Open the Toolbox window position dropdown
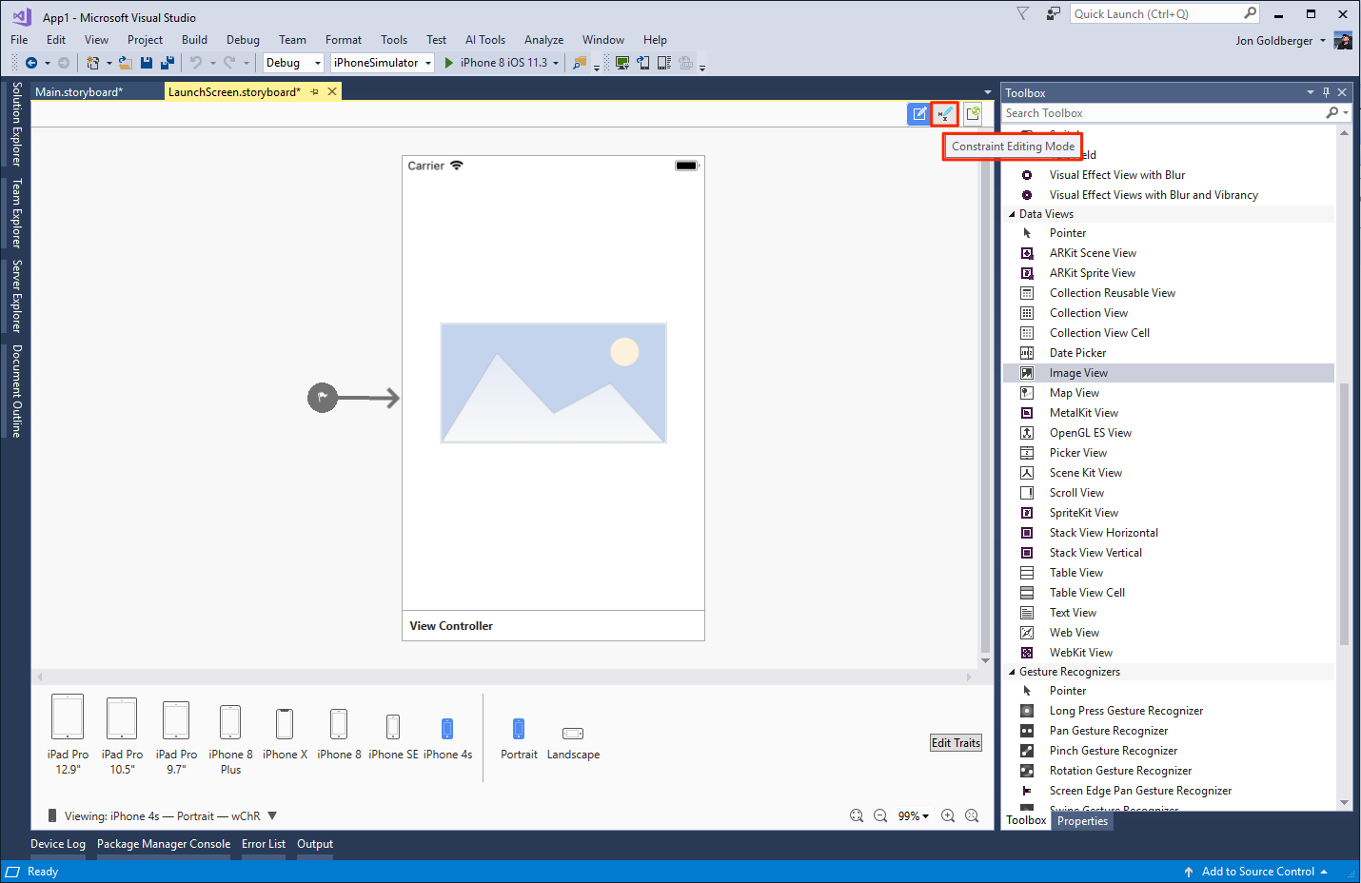1361x883 pixels. pyautogui.click(x=1311, y=92)
